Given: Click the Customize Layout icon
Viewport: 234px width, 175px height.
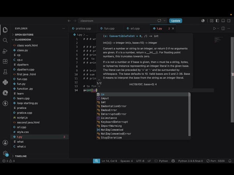Looking at the screenshot, I should pyautogui.click(x=212, y=21).
